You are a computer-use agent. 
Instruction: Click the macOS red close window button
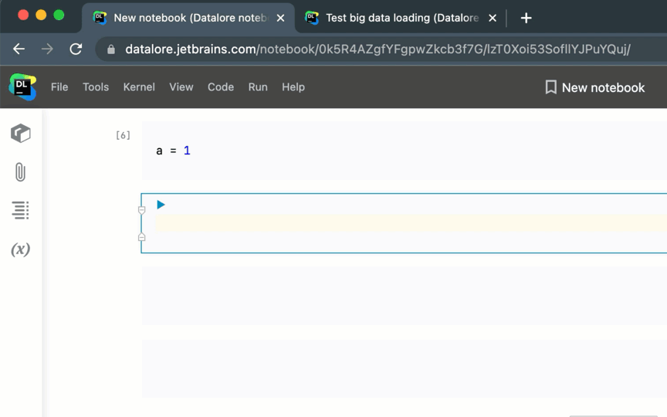(x=23, y=15)
